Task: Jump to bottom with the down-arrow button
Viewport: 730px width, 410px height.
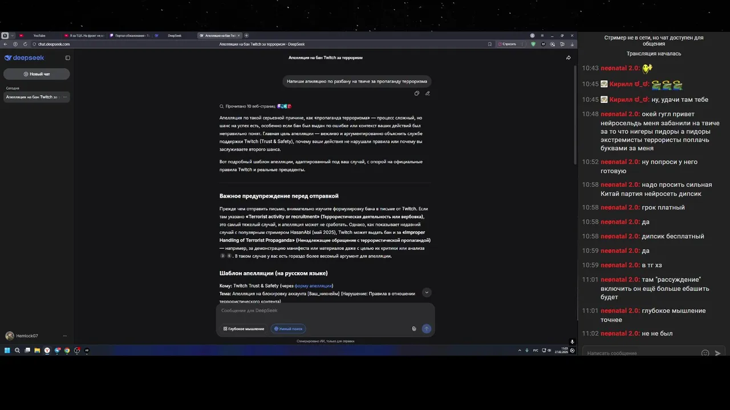Action: [x=427, y=292]
